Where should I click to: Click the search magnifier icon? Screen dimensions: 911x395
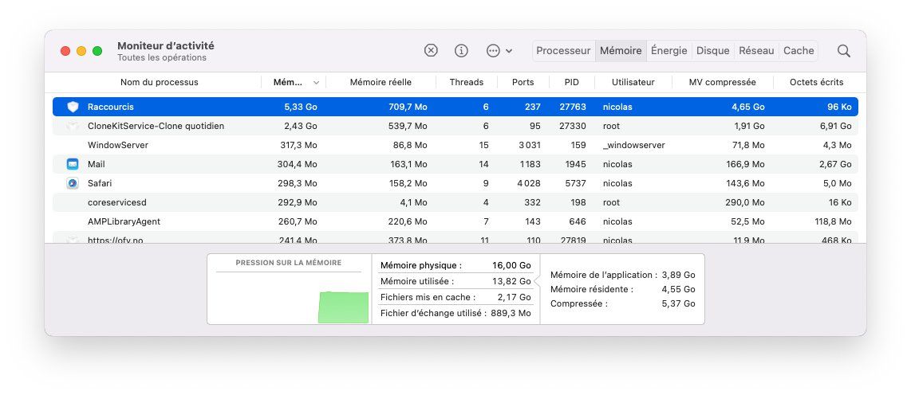point(843,50)
